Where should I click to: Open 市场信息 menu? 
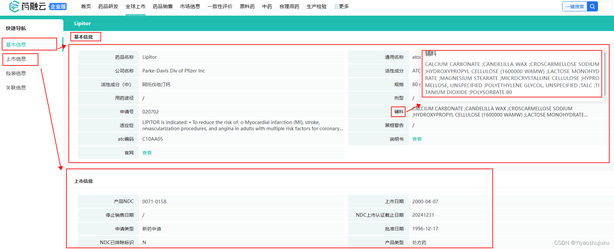[x=190, y=7]
